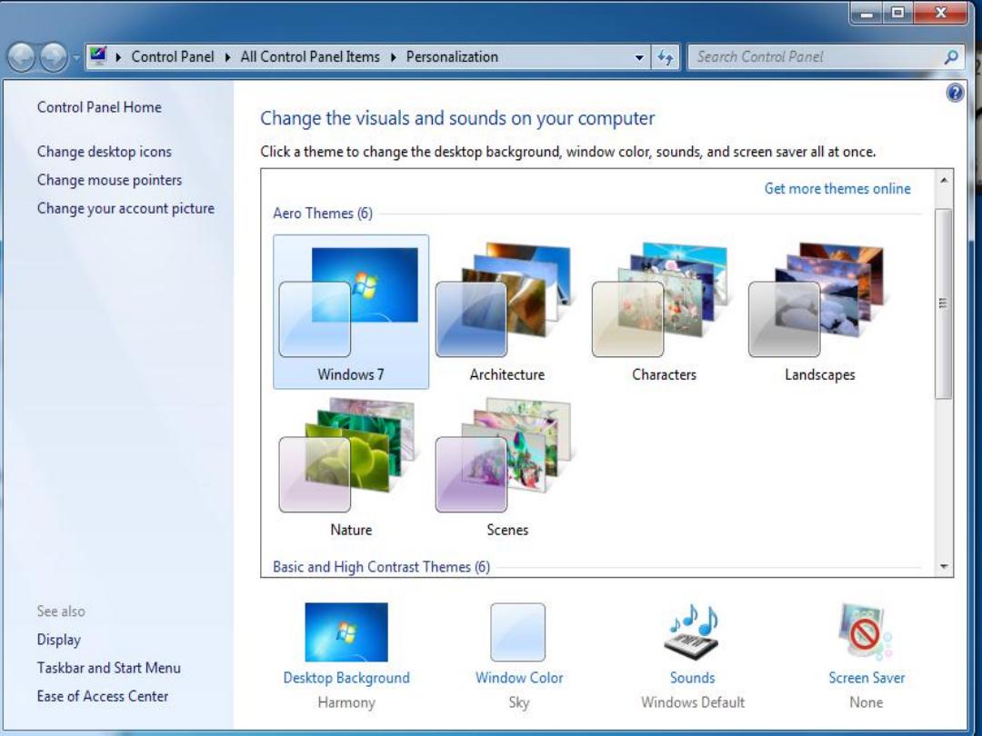Screen dimensions: 982x736
Task: Click the Windows Default sounds label
Action: click(x=693, y=702)
